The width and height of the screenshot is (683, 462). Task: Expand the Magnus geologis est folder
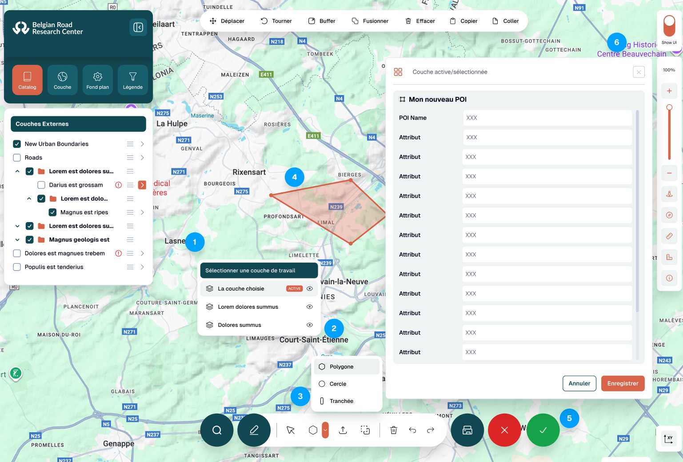pos(17,240)
